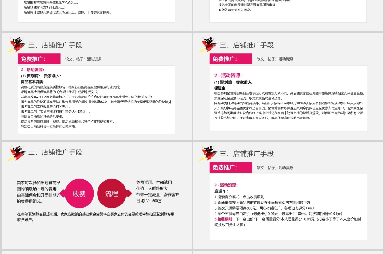Click the 商品基本资质: heading
This screenshot has height=254, width=385.
[x=33, y=82]
